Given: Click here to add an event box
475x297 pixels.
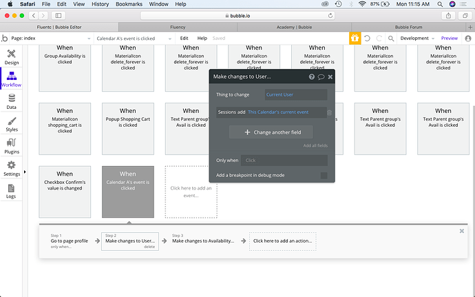Looking at the screenshot, I should click(x=191, y=192).
